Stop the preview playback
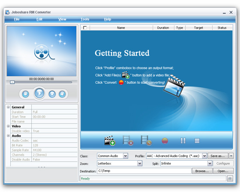The width and height of the screenshot is (240, 192). click(x=52, y=94)
